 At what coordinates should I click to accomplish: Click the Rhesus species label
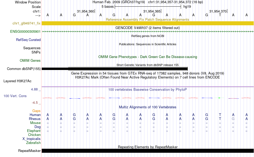click(35, 119)
